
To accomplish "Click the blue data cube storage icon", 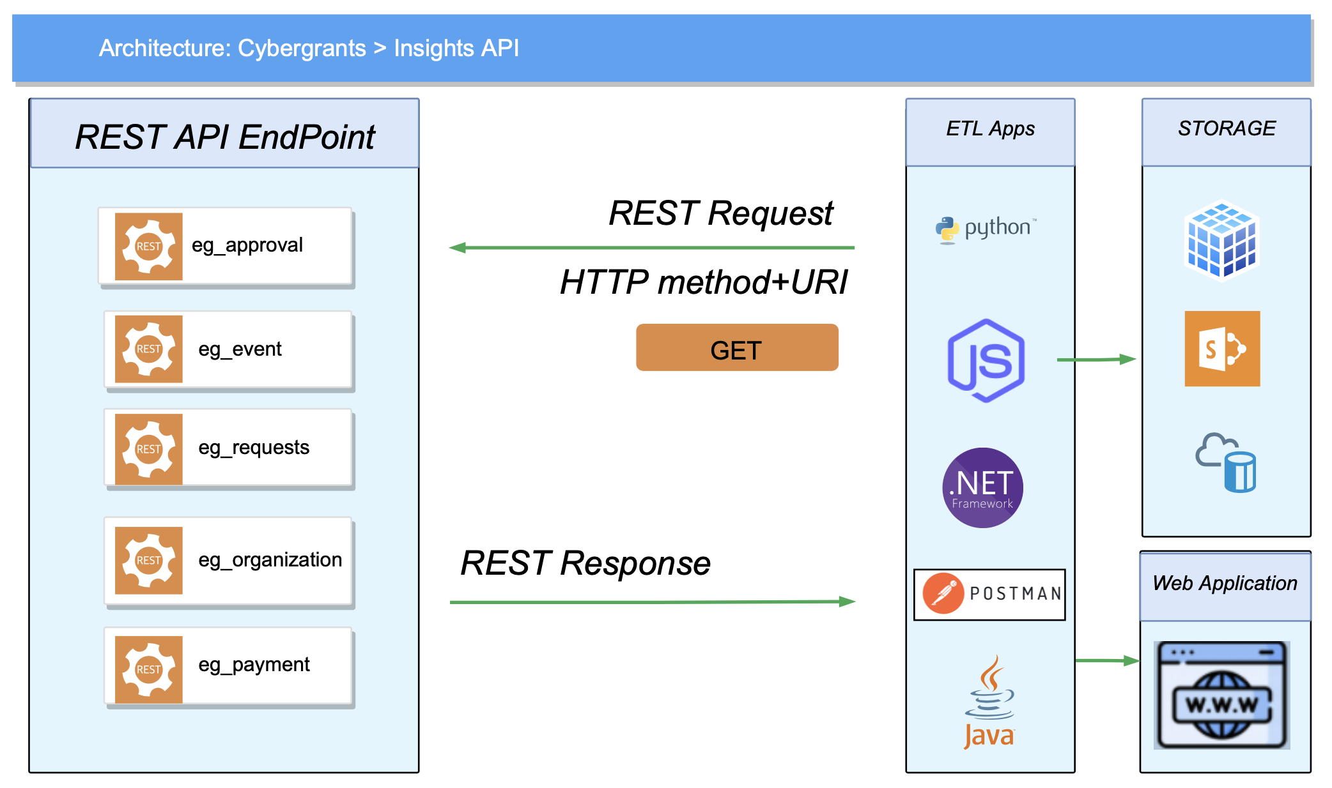I will [x=1221, y=241].
